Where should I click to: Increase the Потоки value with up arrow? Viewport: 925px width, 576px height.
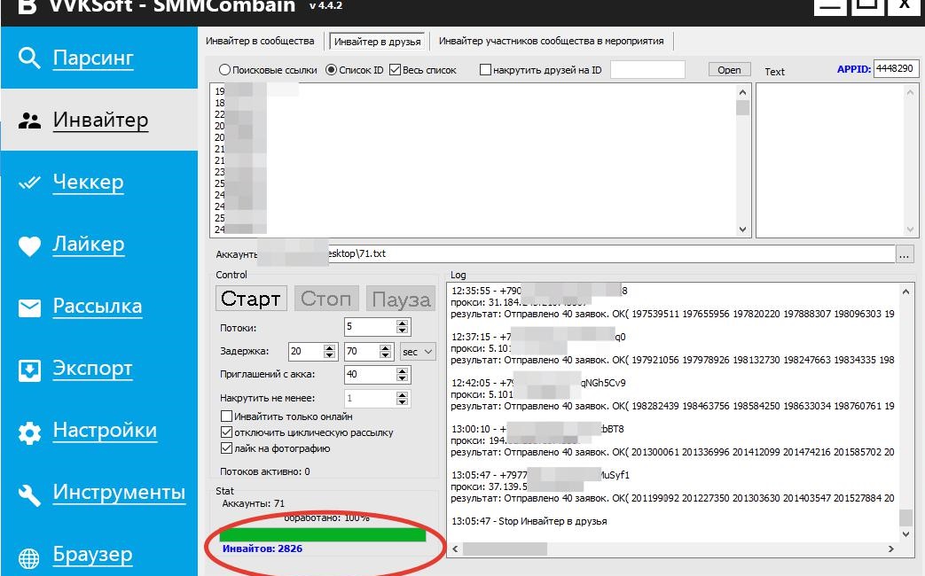pyautogui.click(x=403, y=323)
